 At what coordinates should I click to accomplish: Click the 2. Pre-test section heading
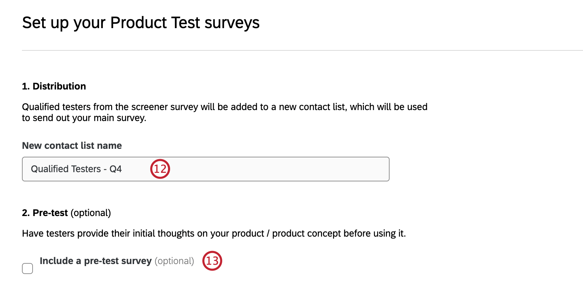pos(45,213)
